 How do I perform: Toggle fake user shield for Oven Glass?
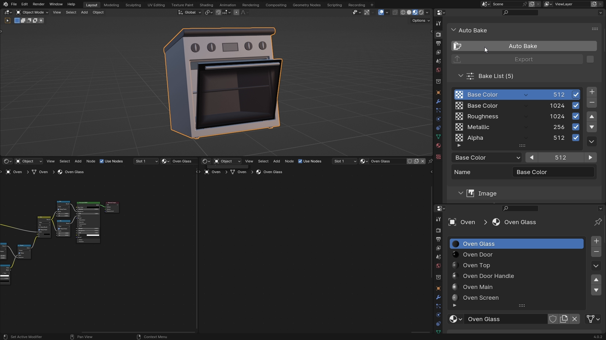click(x=553, y=319)
